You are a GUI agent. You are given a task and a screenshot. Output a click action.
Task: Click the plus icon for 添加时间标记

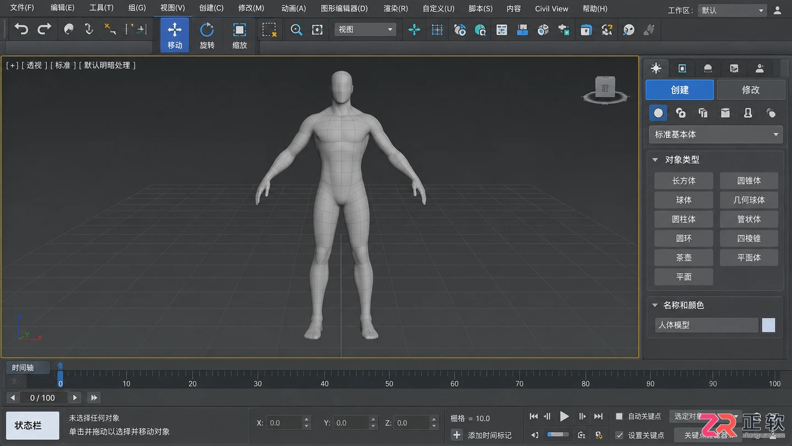[457, 435]
